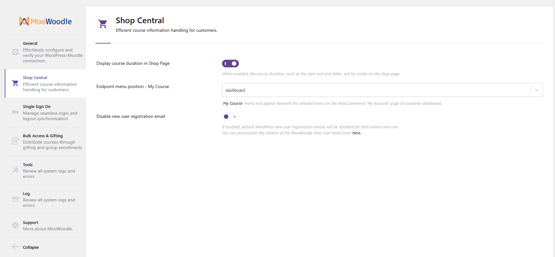Click the 'My Course' menu description text
The height and width of the screenshot is (257, 555).
(x=332, y=103)
